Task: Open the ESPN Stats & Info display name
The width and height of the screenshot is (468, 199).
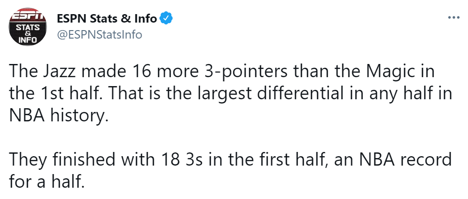Action: [107, 19]
